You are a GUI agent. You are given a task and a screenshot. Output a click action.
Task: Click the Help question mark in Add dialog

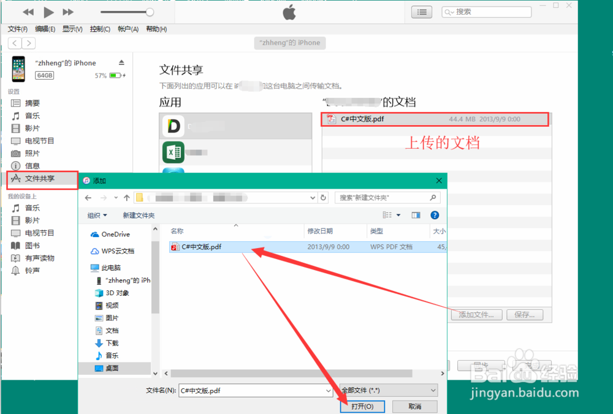(x=435, y=215)
